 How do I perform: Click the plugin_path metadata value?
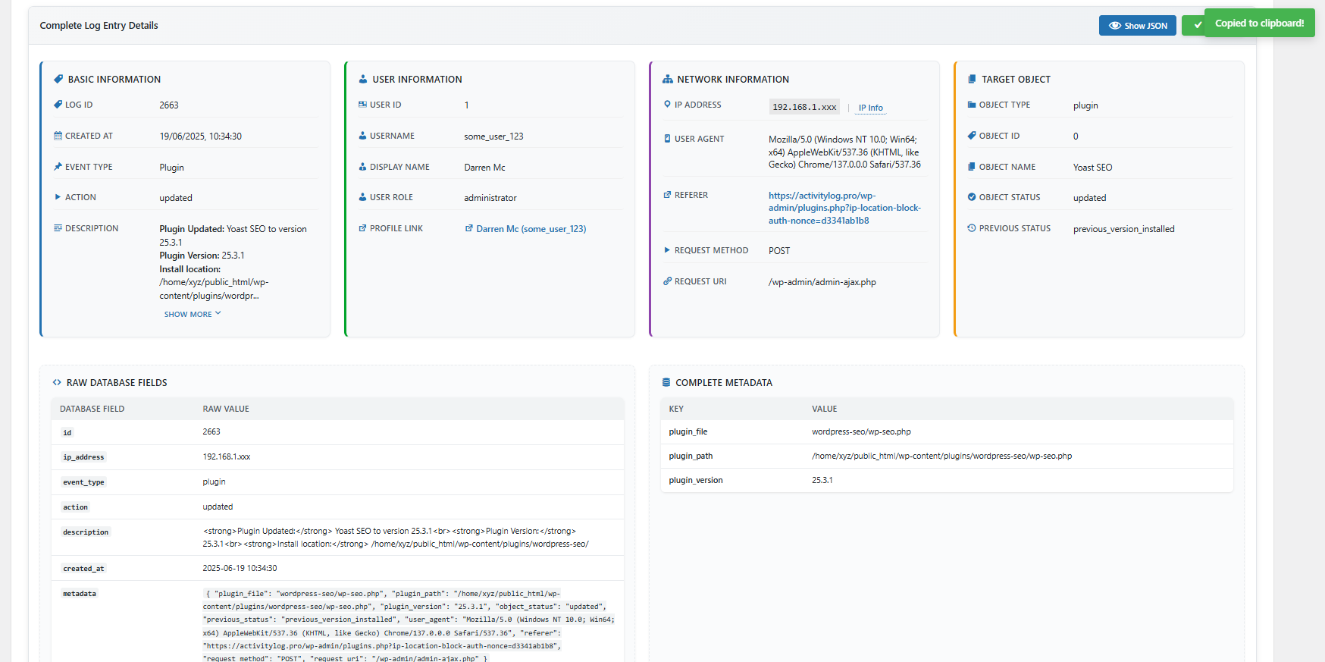(x=941, y=456)
